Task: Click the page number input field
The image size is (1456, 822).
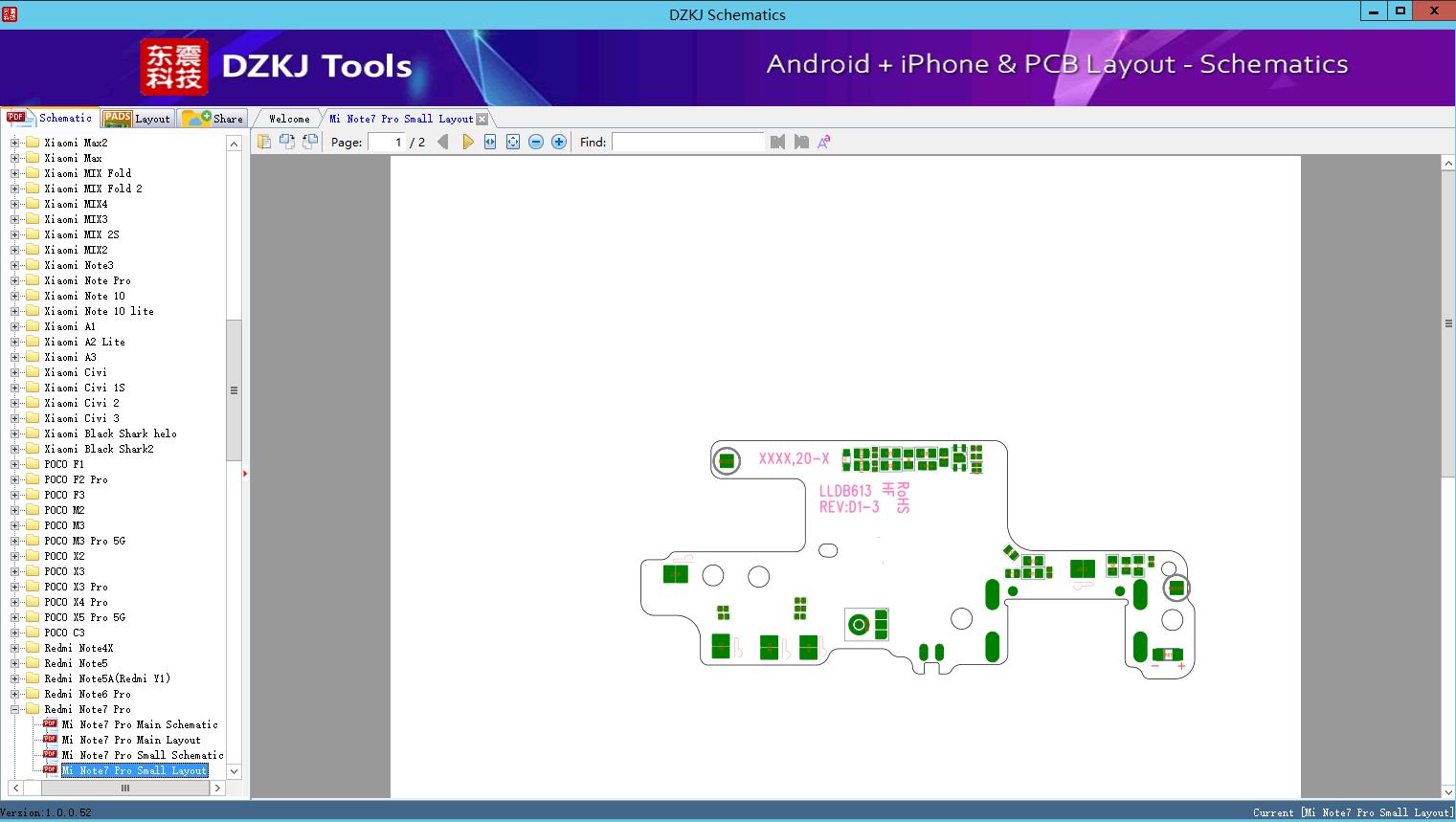Action: pyautogui.click(x=387, y=142)
